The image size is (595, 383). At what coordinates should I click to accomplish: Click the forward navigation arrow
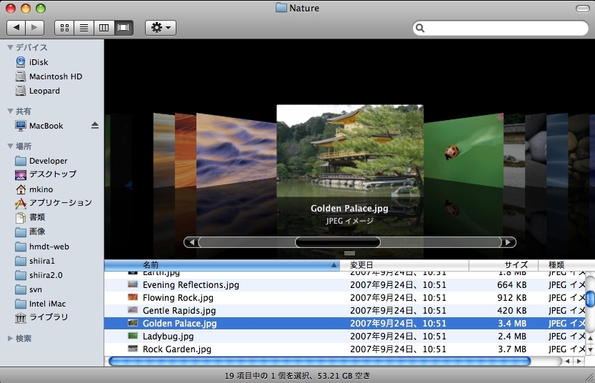coord(34,28)
